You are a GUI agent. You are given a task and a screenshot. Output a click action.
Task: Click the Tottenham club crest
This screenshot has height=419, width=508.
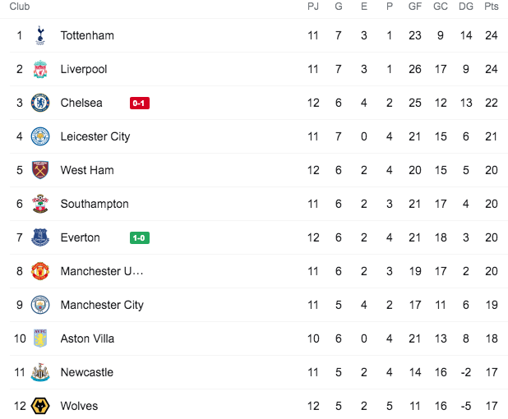tap(40, 35)
